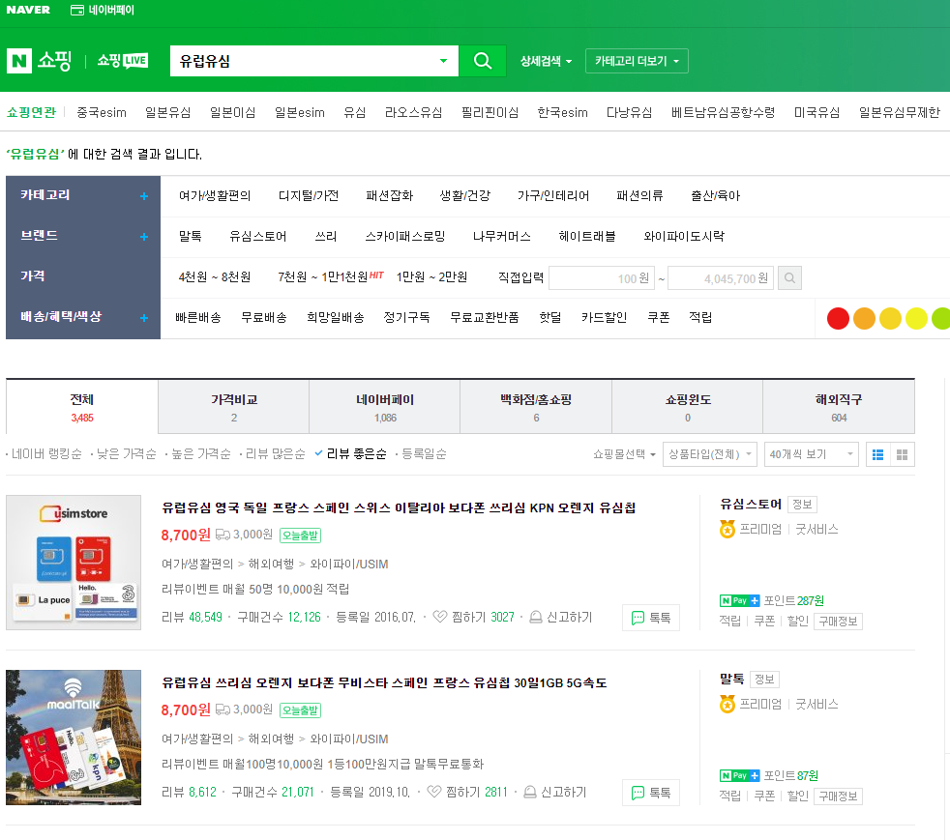950x840 pixels.
Task: Switch to grid view icon
Action: 902,455
